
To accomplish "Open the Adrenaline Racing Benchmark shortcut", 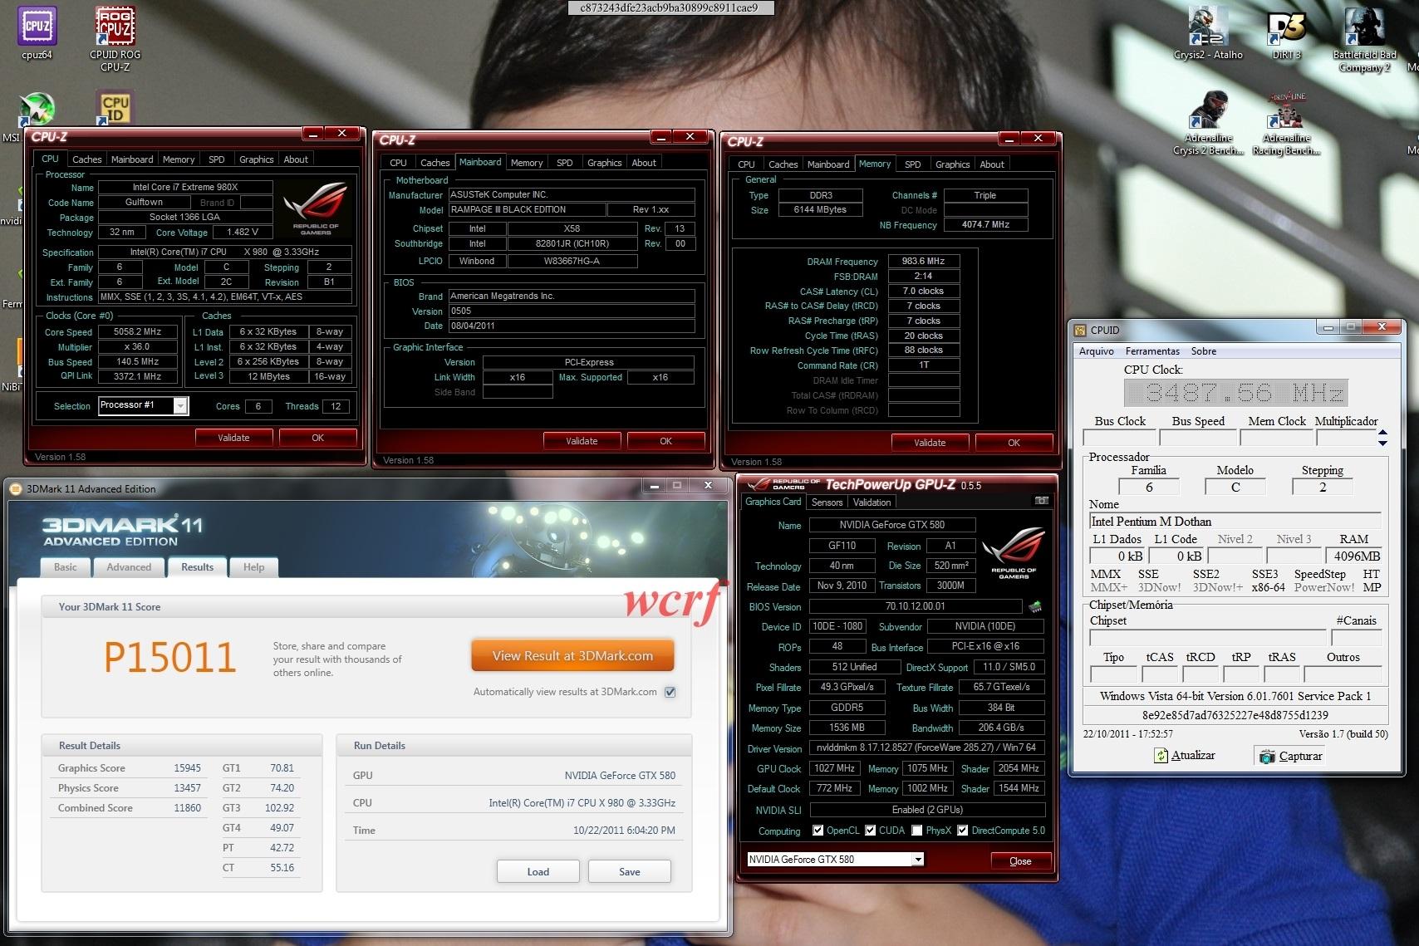I will 1286,123.
